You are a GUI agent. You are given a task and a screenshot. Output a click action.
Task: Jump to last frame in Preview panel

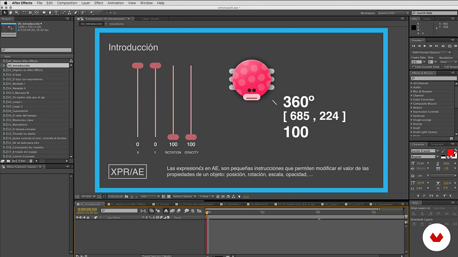pyautogui.click(x=436, y=46)
